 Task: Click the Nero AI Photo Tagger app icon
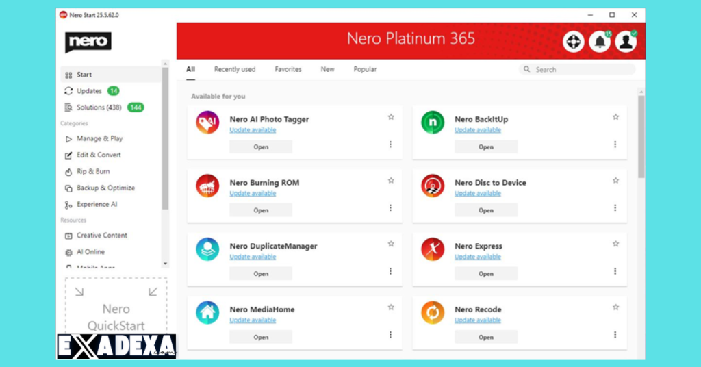207,123
